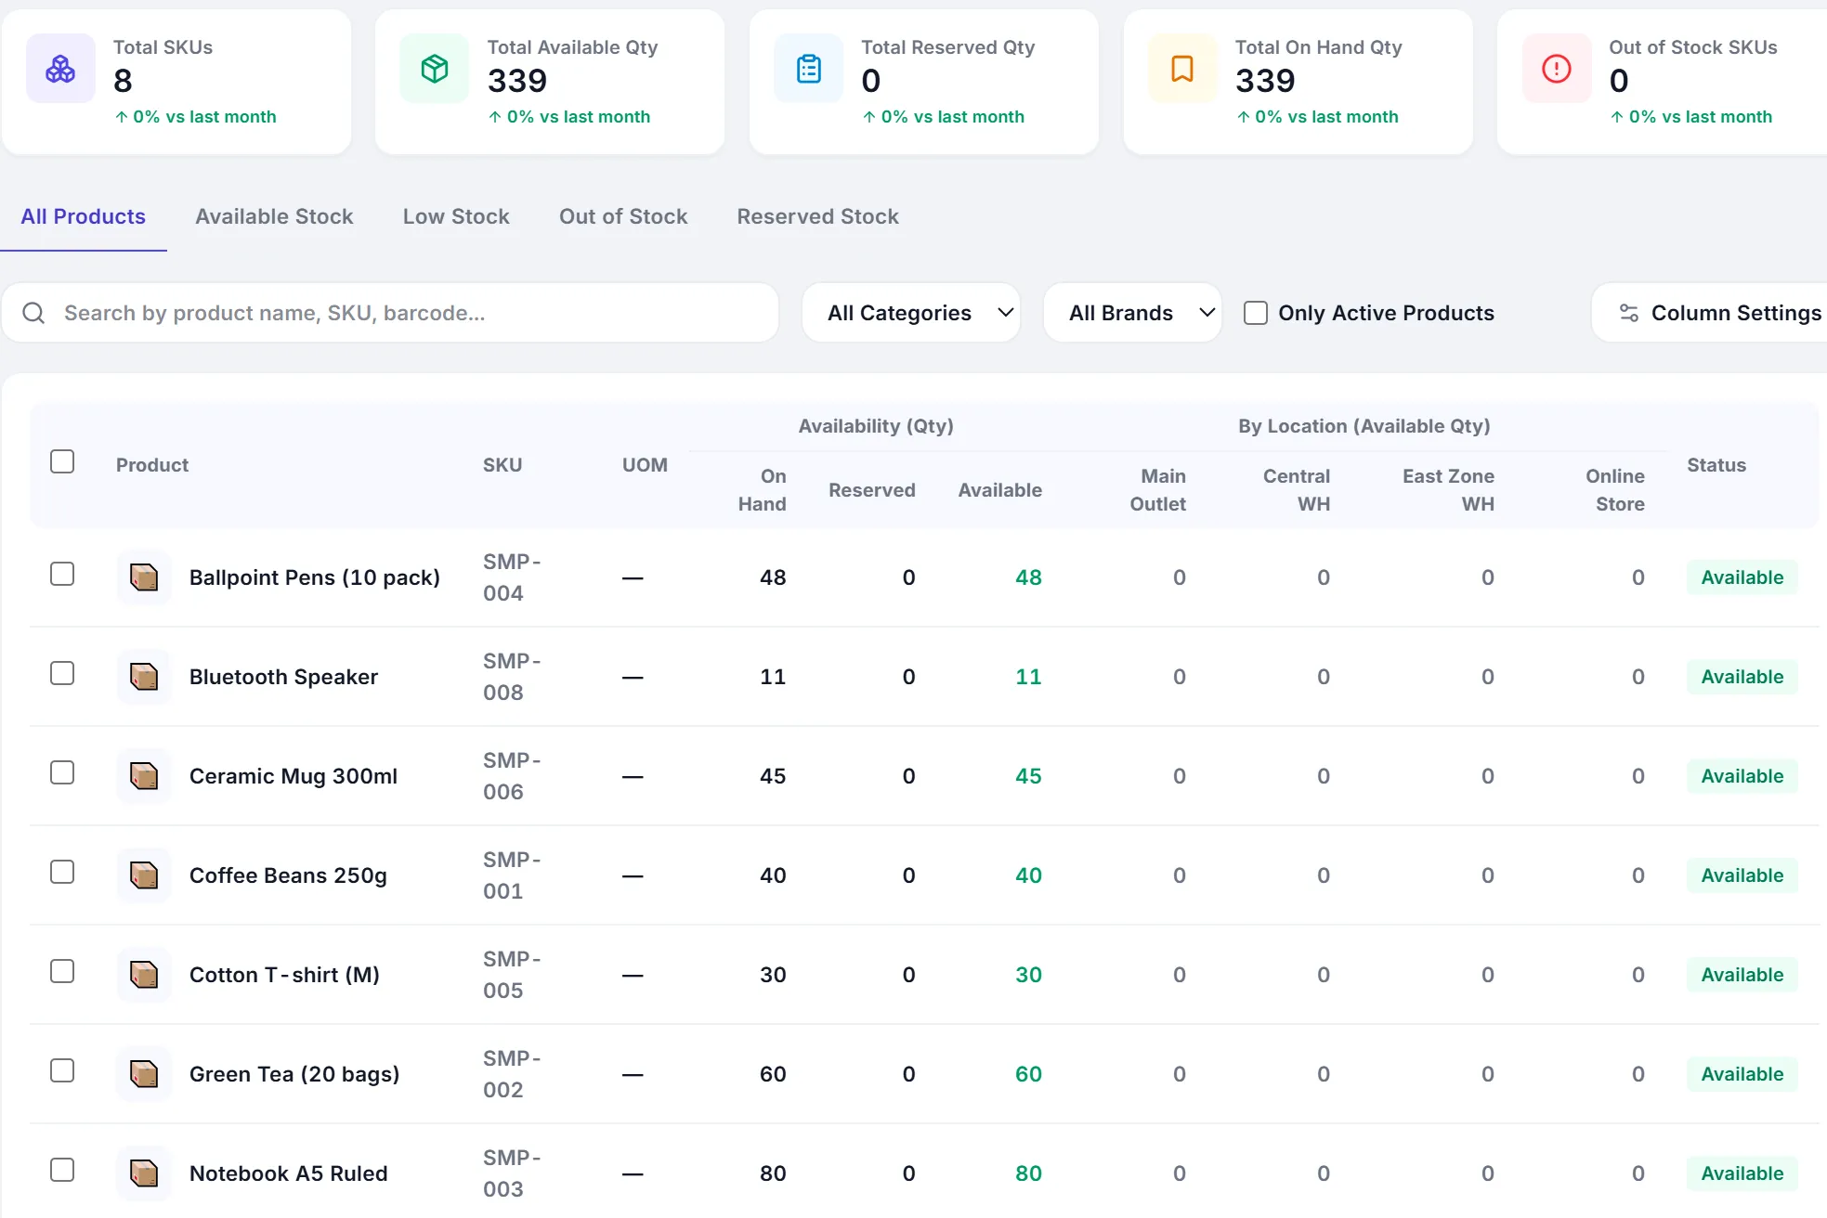
Task: Check the Notebook A5 Ruled row checkbox
Action: 62,1170
